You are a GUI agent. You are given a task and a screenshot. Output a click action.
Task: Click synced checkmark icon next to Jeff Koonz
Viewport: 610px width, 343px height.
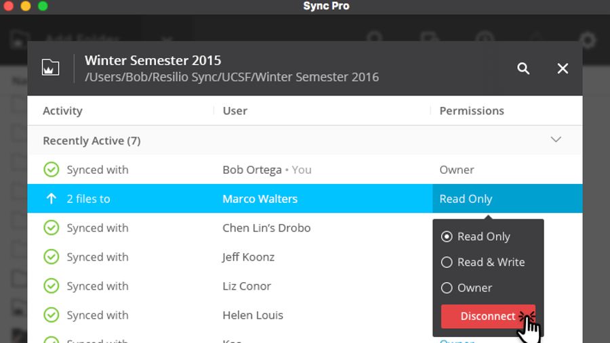pos(51,257)
